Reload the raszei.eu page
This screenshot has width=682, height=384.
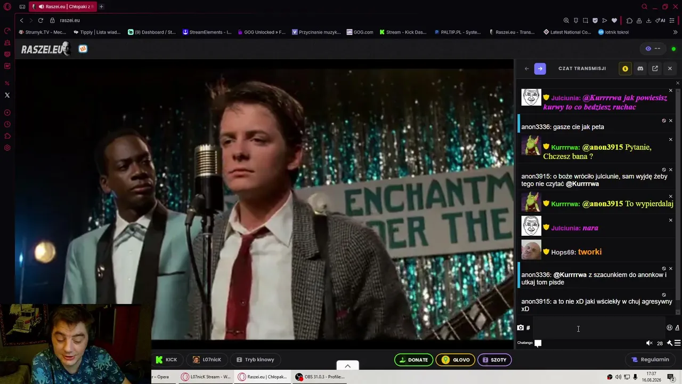[x=40, y=20]
